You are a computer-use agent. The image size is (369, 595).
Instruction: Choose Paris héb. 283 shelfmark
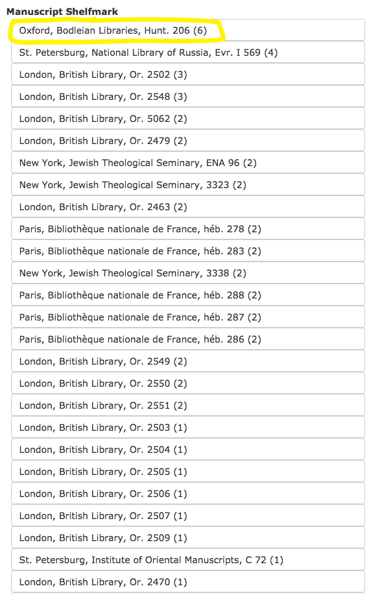point(188,251)
